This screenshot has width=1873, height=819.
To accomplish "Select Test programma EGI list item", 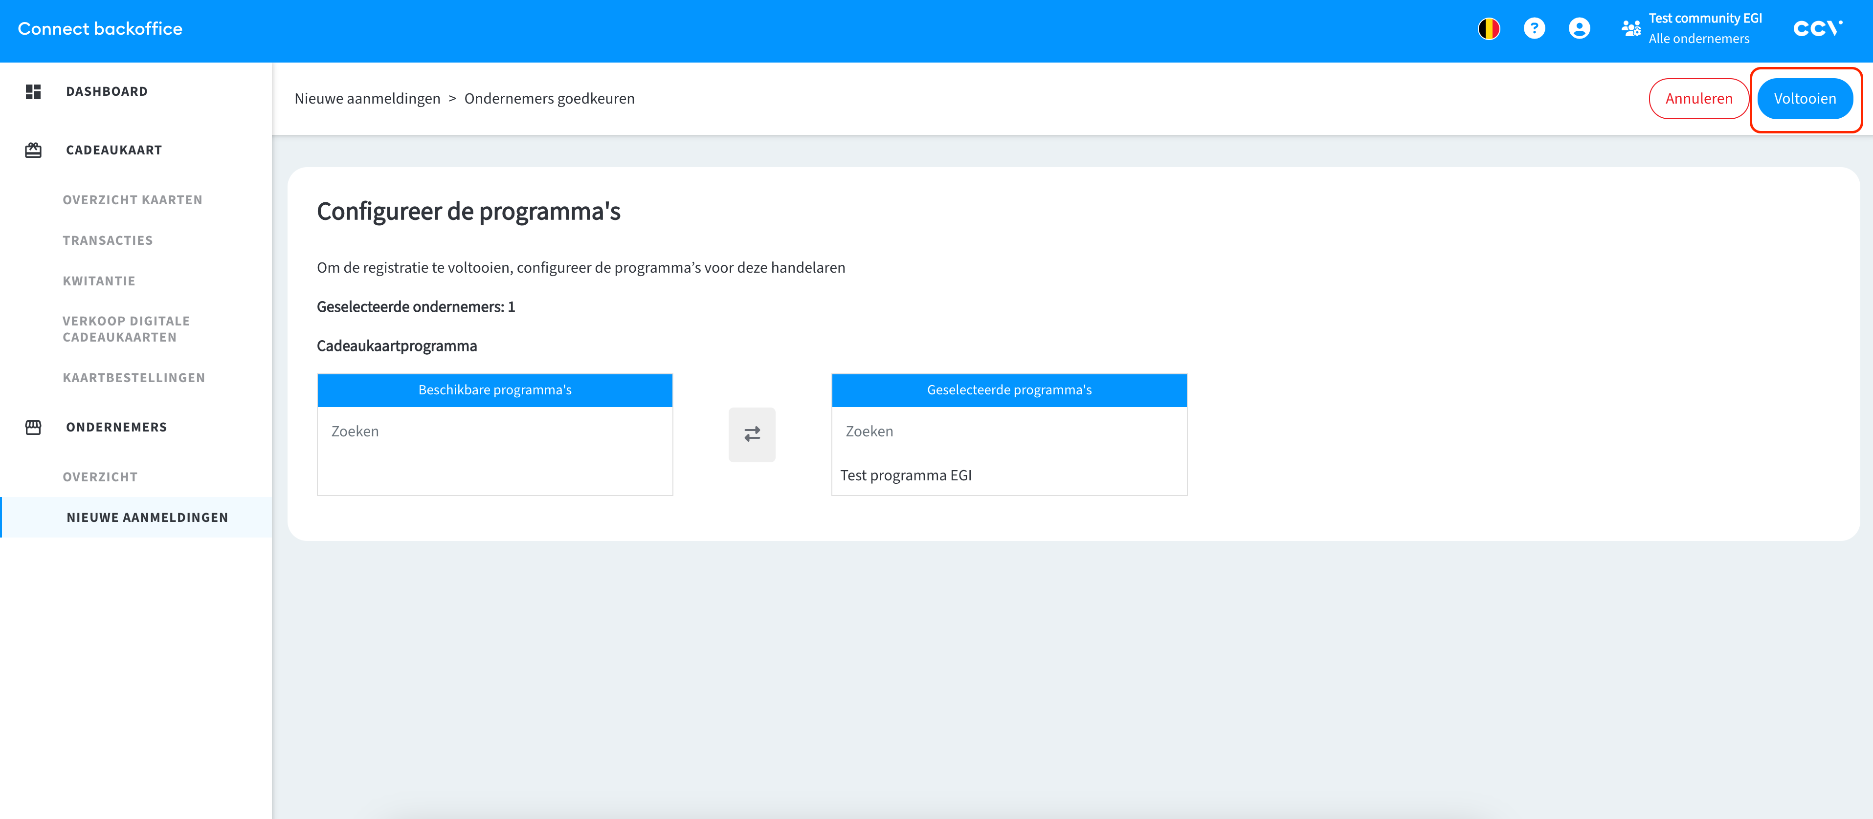I will point(905,475).
